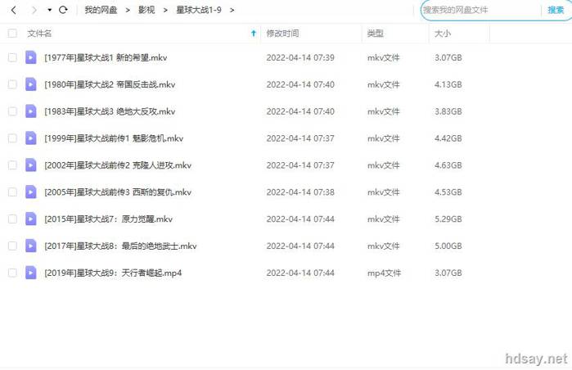Image resolution: width=572 pixels, height=370 pixels.
Task: Select file name [2005年]星球大战前传3 西斯的复仇.mkv
Action: point(118,192)
